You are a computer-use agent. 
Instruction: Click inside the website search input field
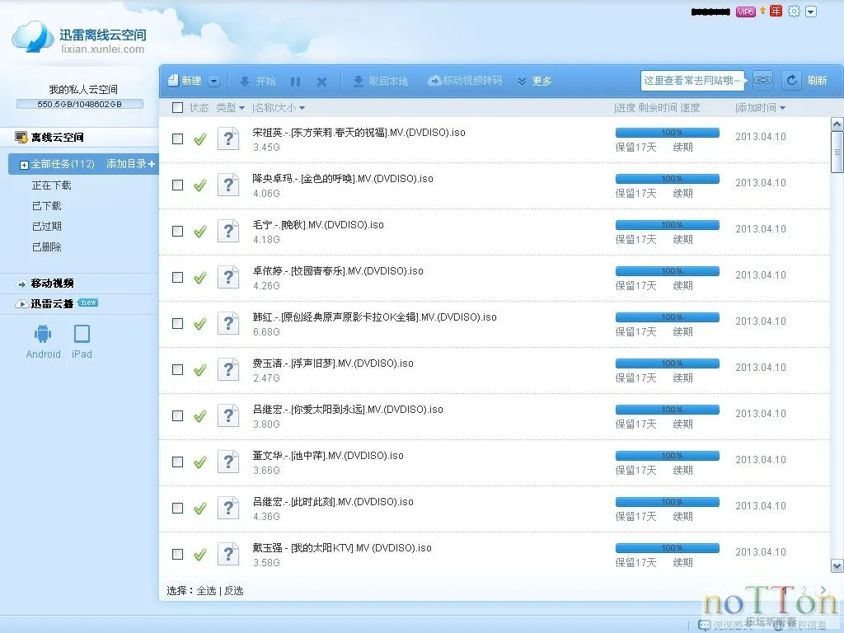click(x=692, y=80)
